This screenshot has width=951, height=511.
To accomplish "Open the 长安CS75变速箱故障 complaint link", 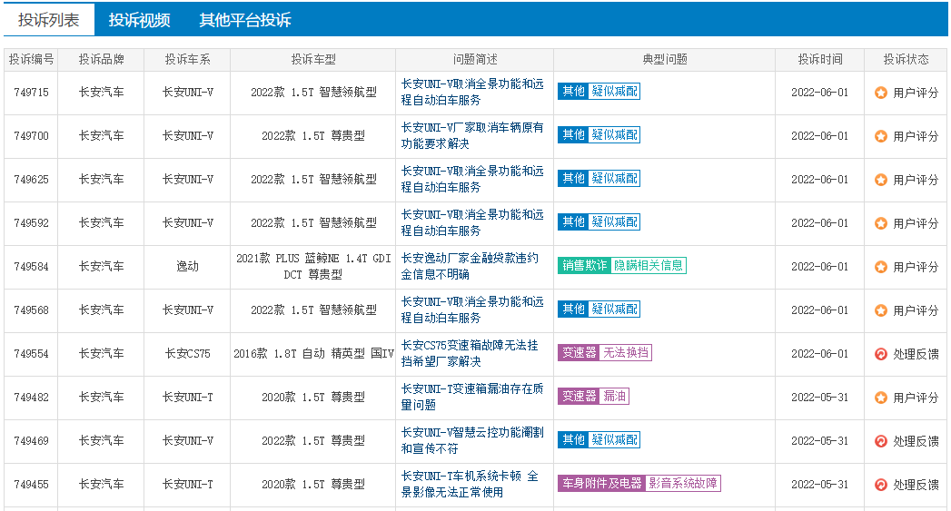I will (470, 353).
